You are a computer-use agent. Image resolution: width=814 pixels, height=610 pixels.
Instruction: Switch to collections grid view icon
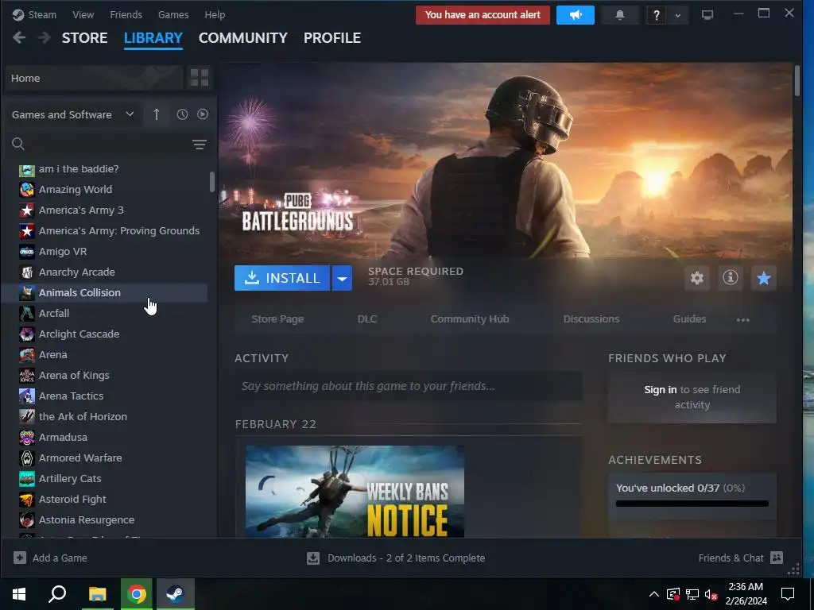pos(200,78)
